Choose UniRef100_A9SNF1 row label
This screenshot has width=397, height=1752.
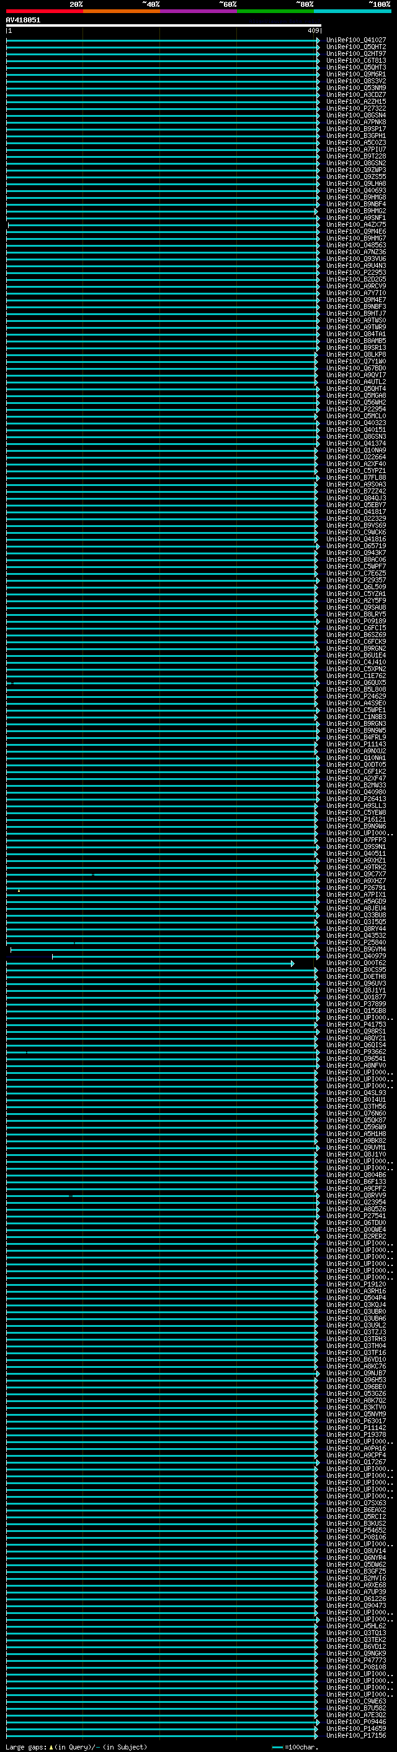coord(355,218)
